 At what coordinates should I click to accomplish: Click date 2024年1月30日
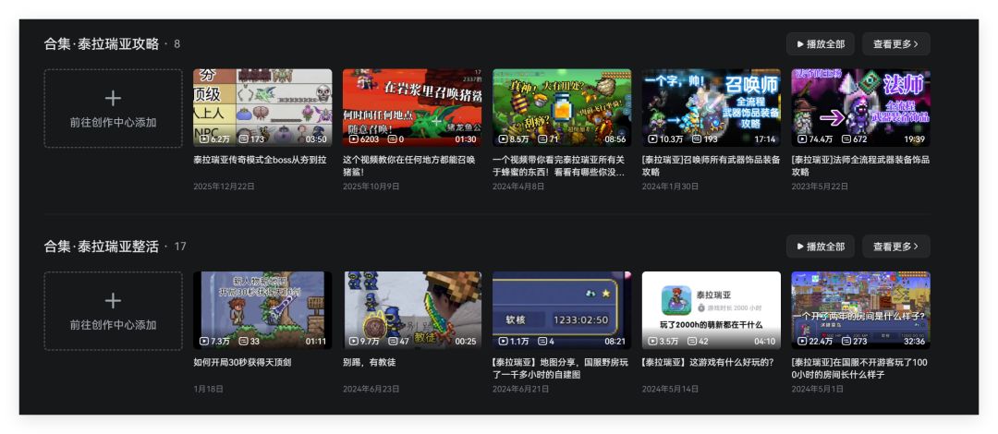pyautogui.click(x=670, y=187)
